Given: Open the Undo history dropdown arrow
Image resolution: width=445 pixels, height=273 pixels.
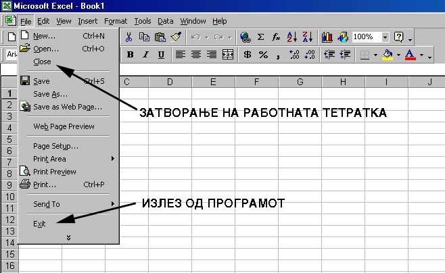Looking at the screenshot, I should pyautogui.click(x=207, y=37).
